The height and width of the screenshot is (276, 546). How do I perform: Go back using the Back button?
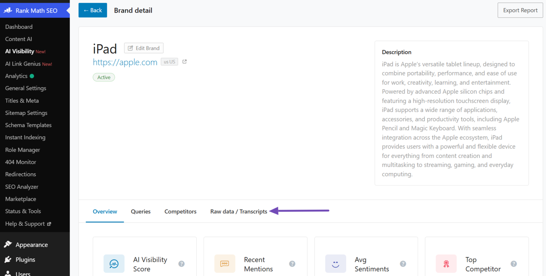click(x=93, y=10)
